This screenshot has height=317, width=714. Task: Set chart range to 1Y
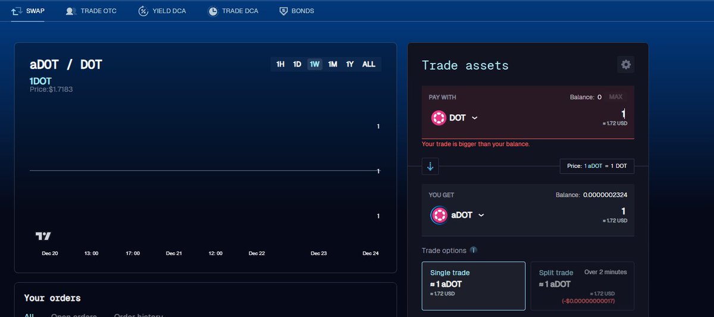click(x=350, y=64)
